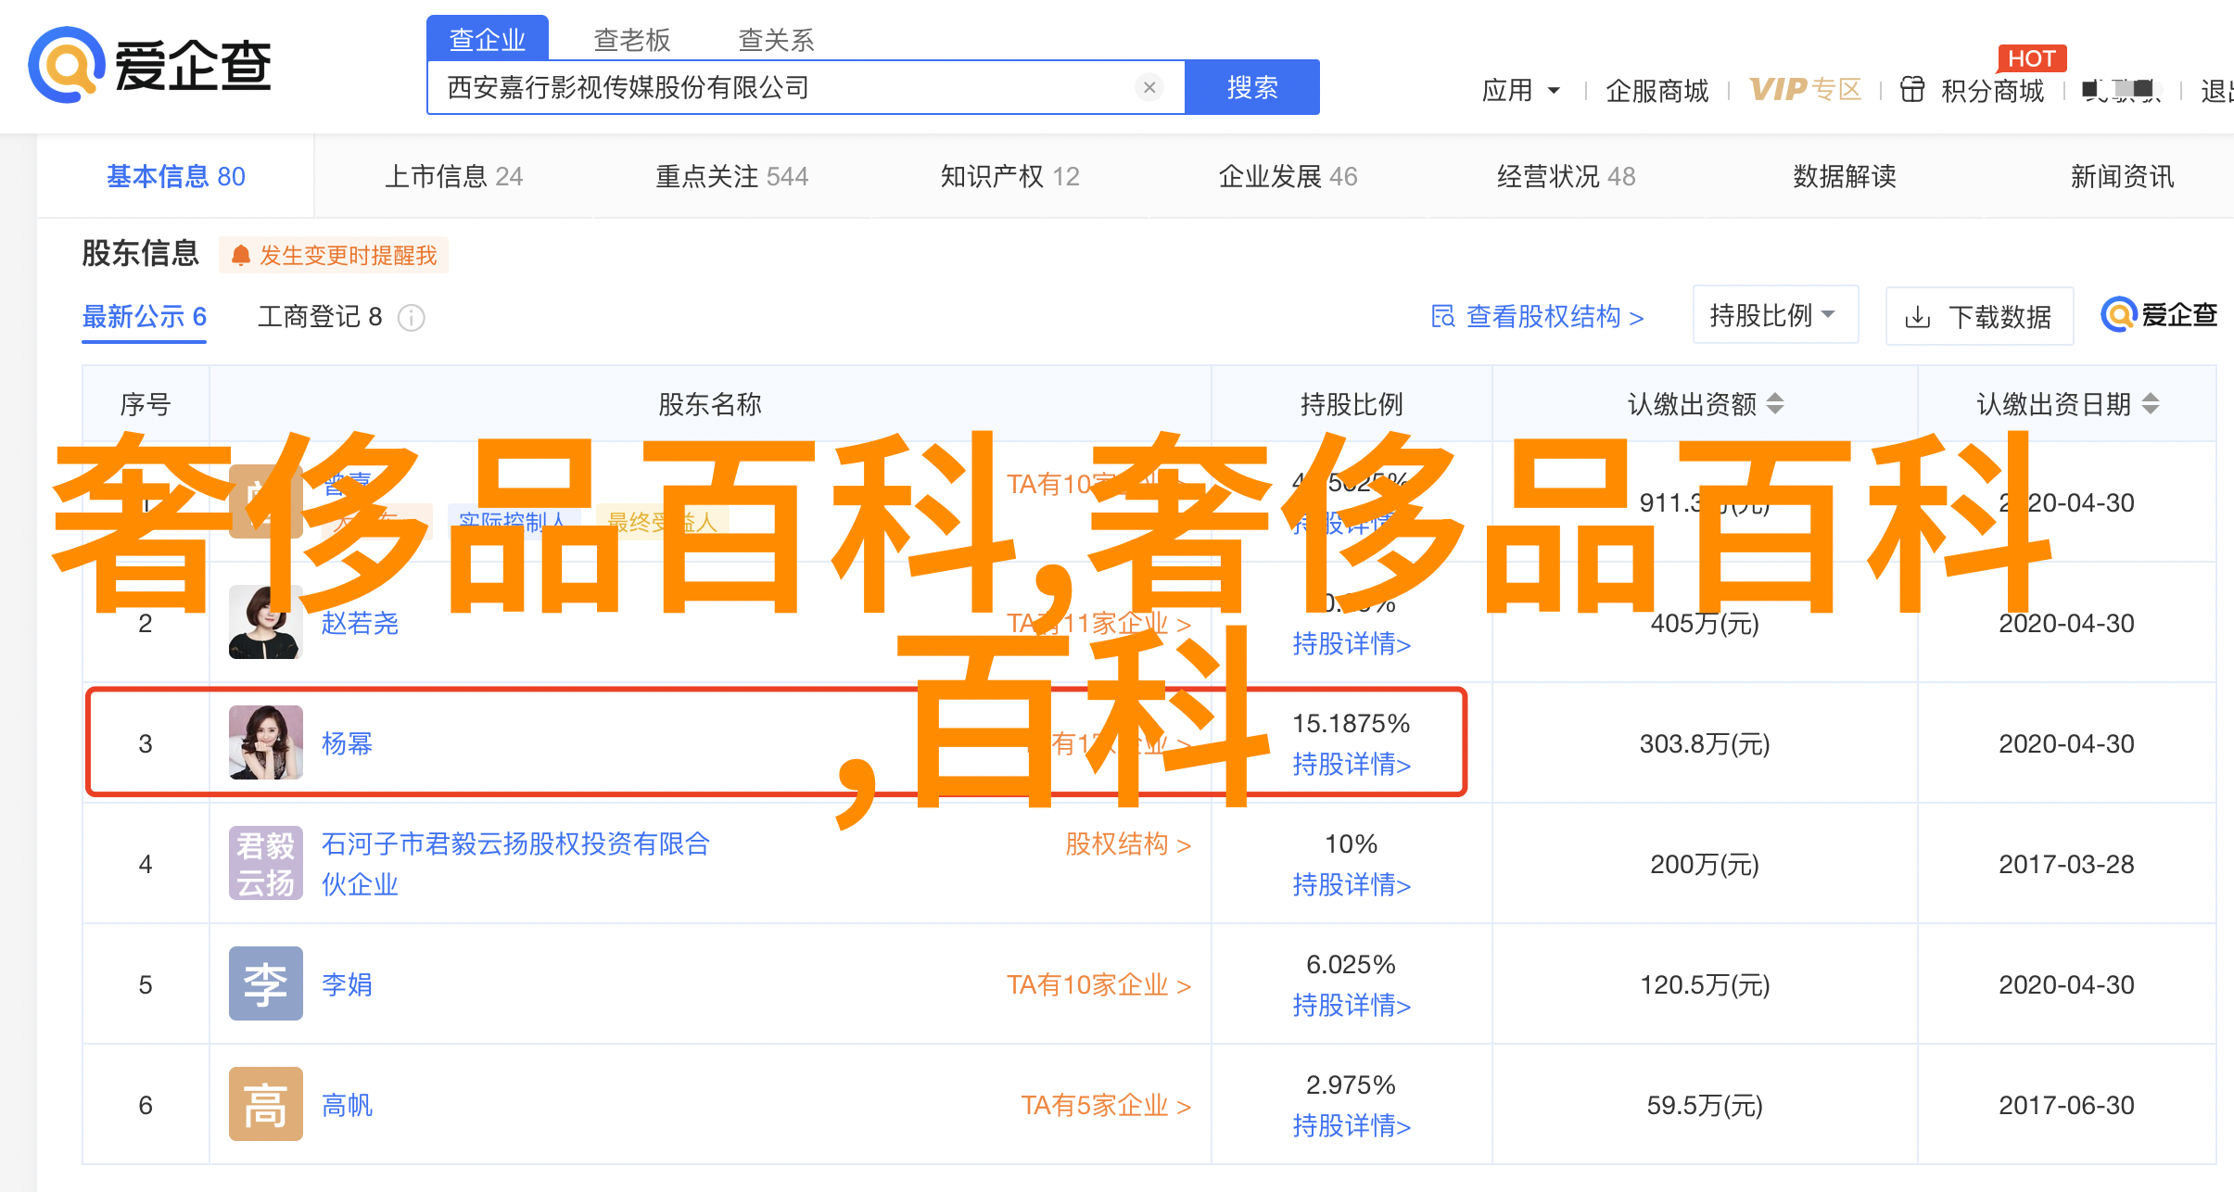
Task: Select the 最新公示 6 sub-tab
Action: [x=145, y=317]
